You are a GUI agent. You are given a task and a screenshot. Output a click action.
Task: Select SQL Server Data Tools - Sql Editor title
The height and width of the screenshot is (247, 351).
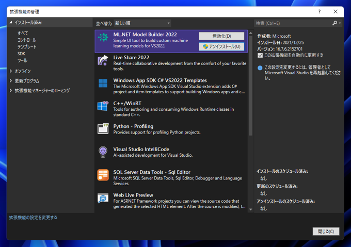point(152,172)
